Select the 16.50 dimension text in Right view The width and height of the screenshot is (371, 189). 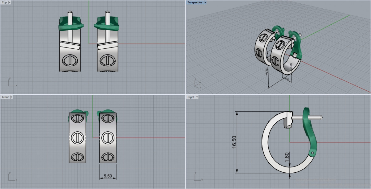point(234,142)
